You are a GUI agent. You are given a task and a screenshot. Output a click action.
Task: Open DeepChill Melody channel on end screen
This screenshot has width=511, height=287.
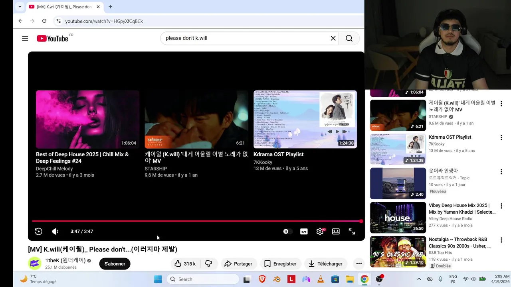point(54,169)
